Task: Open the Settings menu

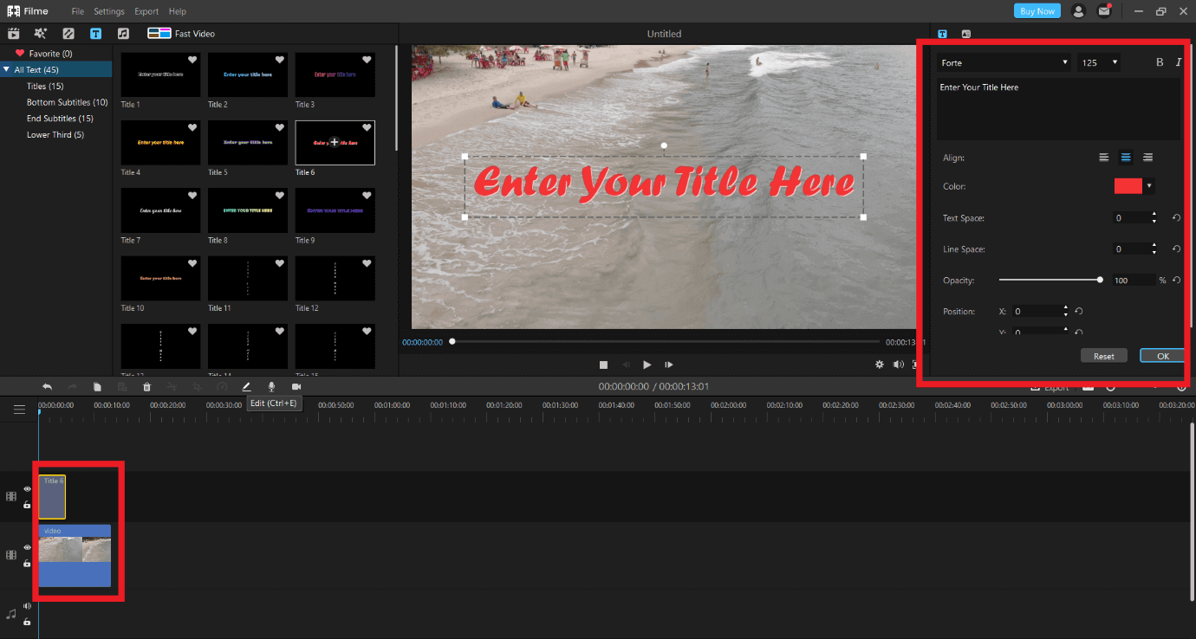Action: click(109, 11)
